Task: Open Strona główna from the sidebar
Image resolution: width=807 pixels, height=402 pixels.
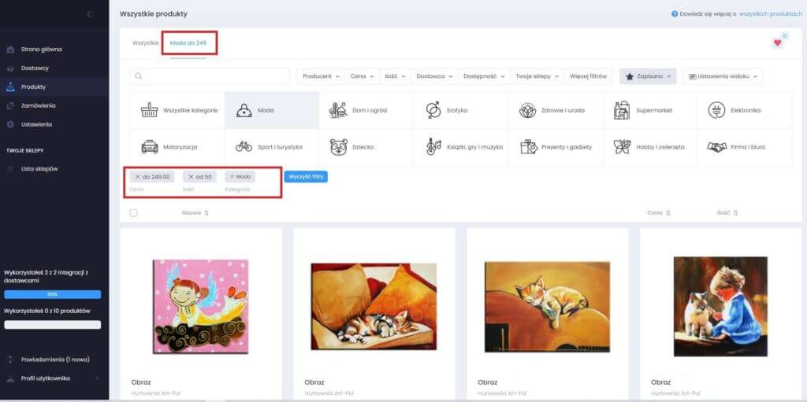Action: (41, 50)
